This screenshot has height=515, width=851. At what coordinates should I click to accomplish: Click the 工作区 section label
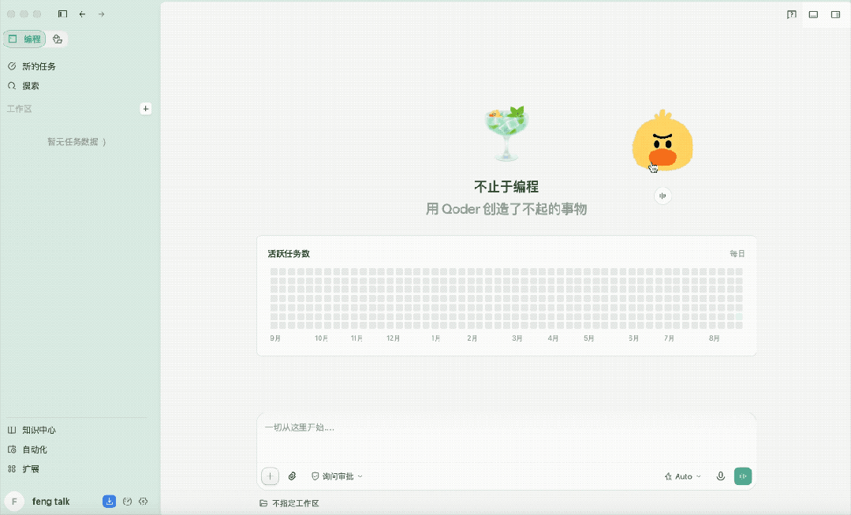coord(19,109)
